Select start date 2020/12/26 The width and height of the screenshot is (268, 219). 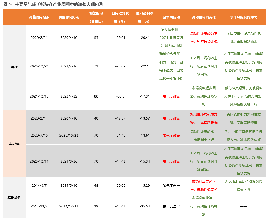pyautogui.click(x=39, y=66)
